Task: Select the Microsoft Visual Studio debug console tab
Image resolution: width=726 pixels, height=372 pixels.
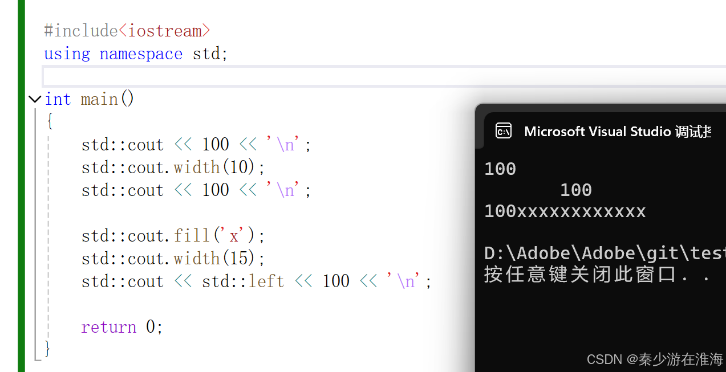Action: click(x=605, y=132)
